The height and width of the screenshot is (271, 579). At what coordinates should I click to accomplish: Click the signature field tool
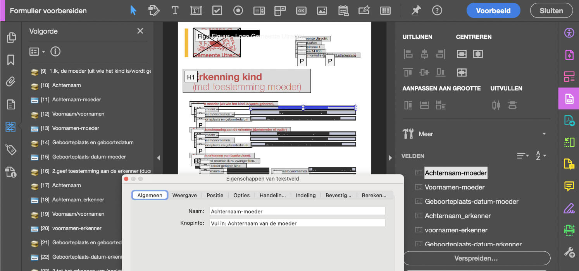[x=364, y=10]
